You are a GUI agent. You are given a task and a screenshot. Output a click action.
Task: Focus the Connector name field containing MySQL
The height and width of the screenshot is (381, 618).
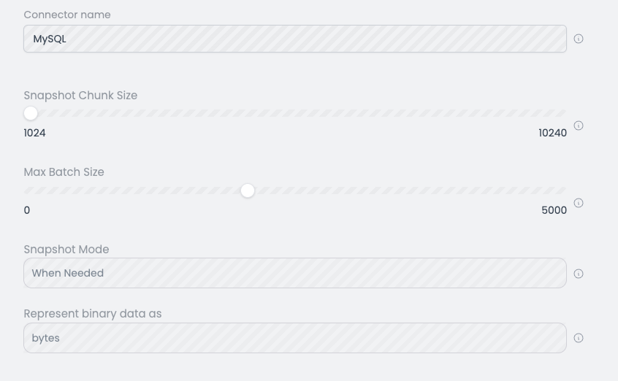[x=295, y=39]
